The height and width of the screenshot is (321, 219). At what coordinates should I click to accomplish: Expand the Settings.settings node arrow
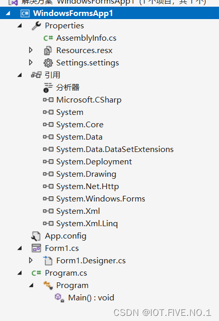31,62
